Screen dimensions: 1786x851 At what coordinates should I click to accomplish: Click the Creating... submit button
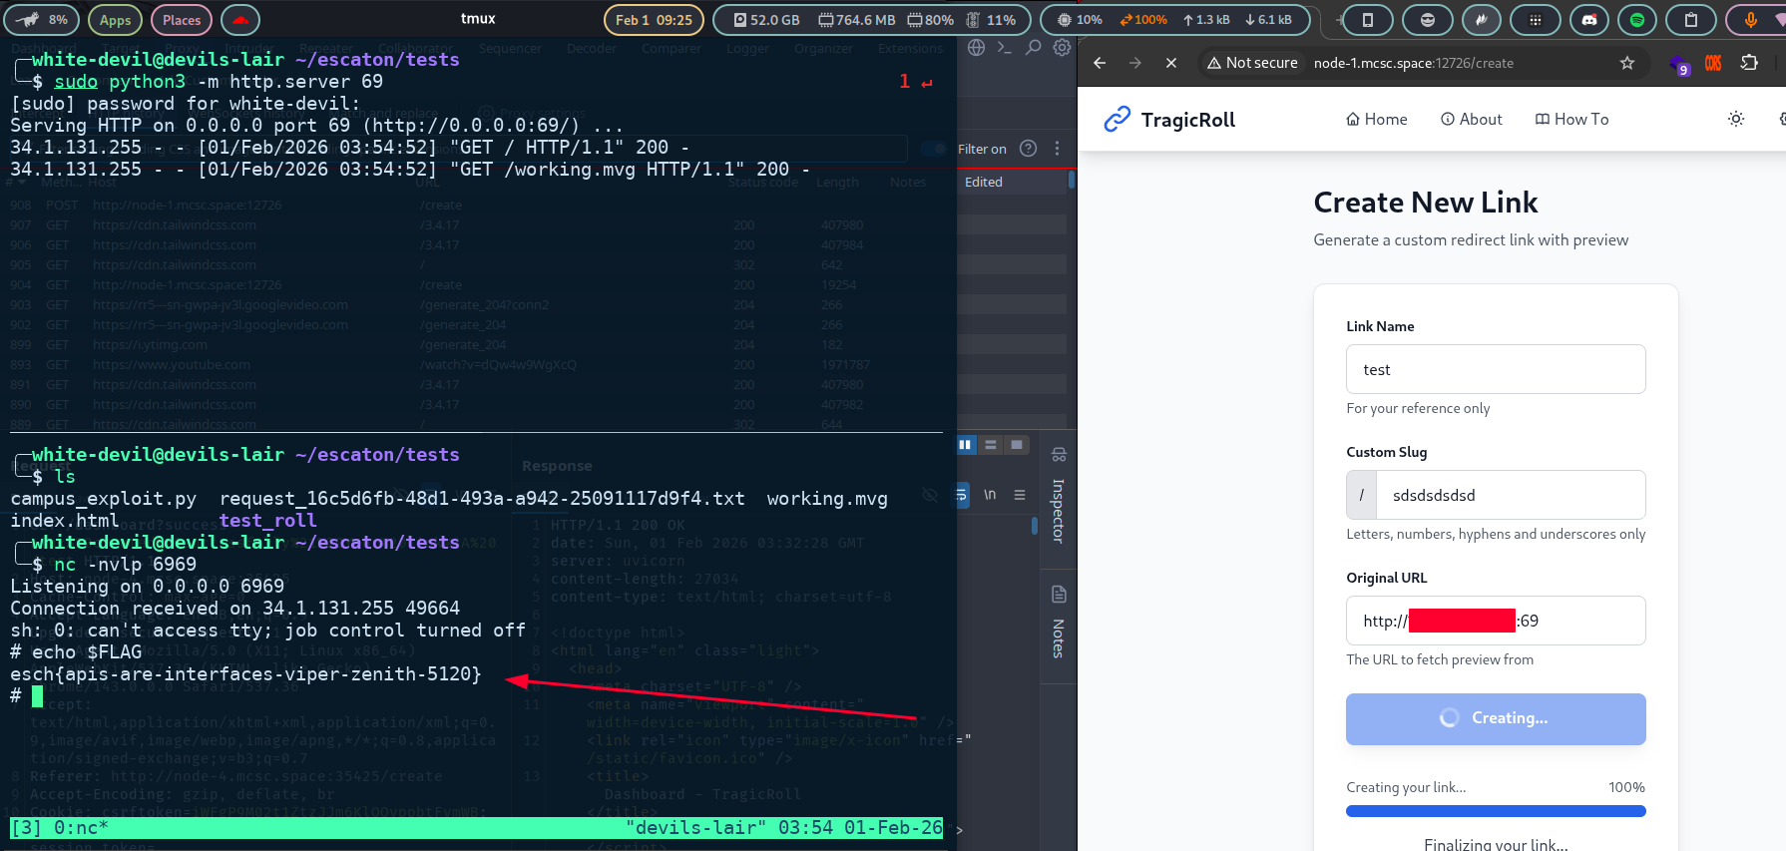pos(1495,718)
